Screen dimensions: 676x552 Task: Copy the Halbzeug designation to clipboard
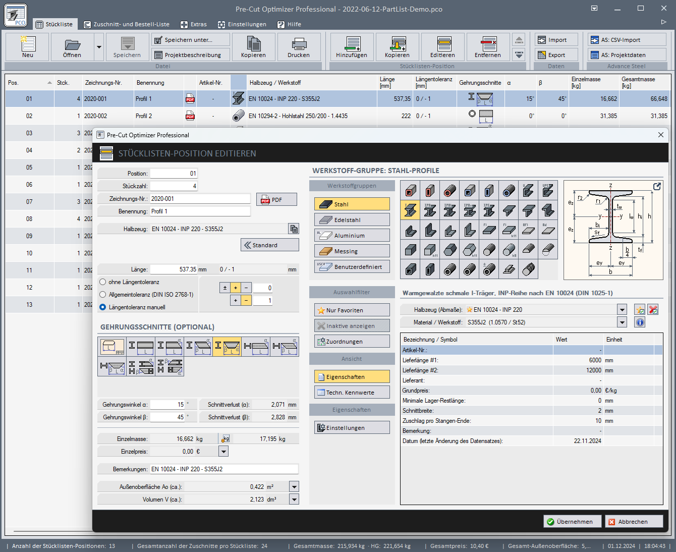click(294, 229)
